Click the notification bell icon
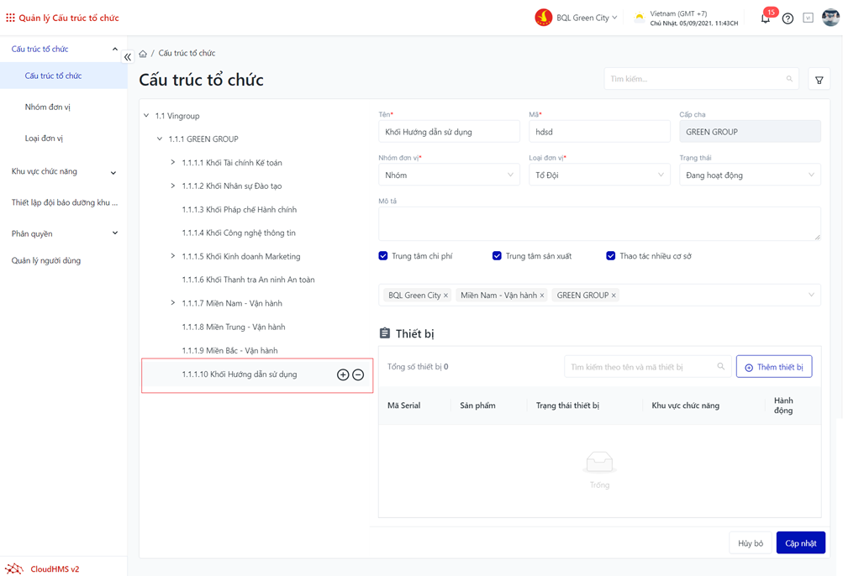 [x=765, y=18]
